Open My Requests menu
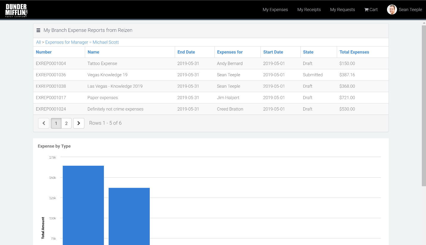This screenshot has height=245, width=426. pyautogui.click(x=343, y=10)
